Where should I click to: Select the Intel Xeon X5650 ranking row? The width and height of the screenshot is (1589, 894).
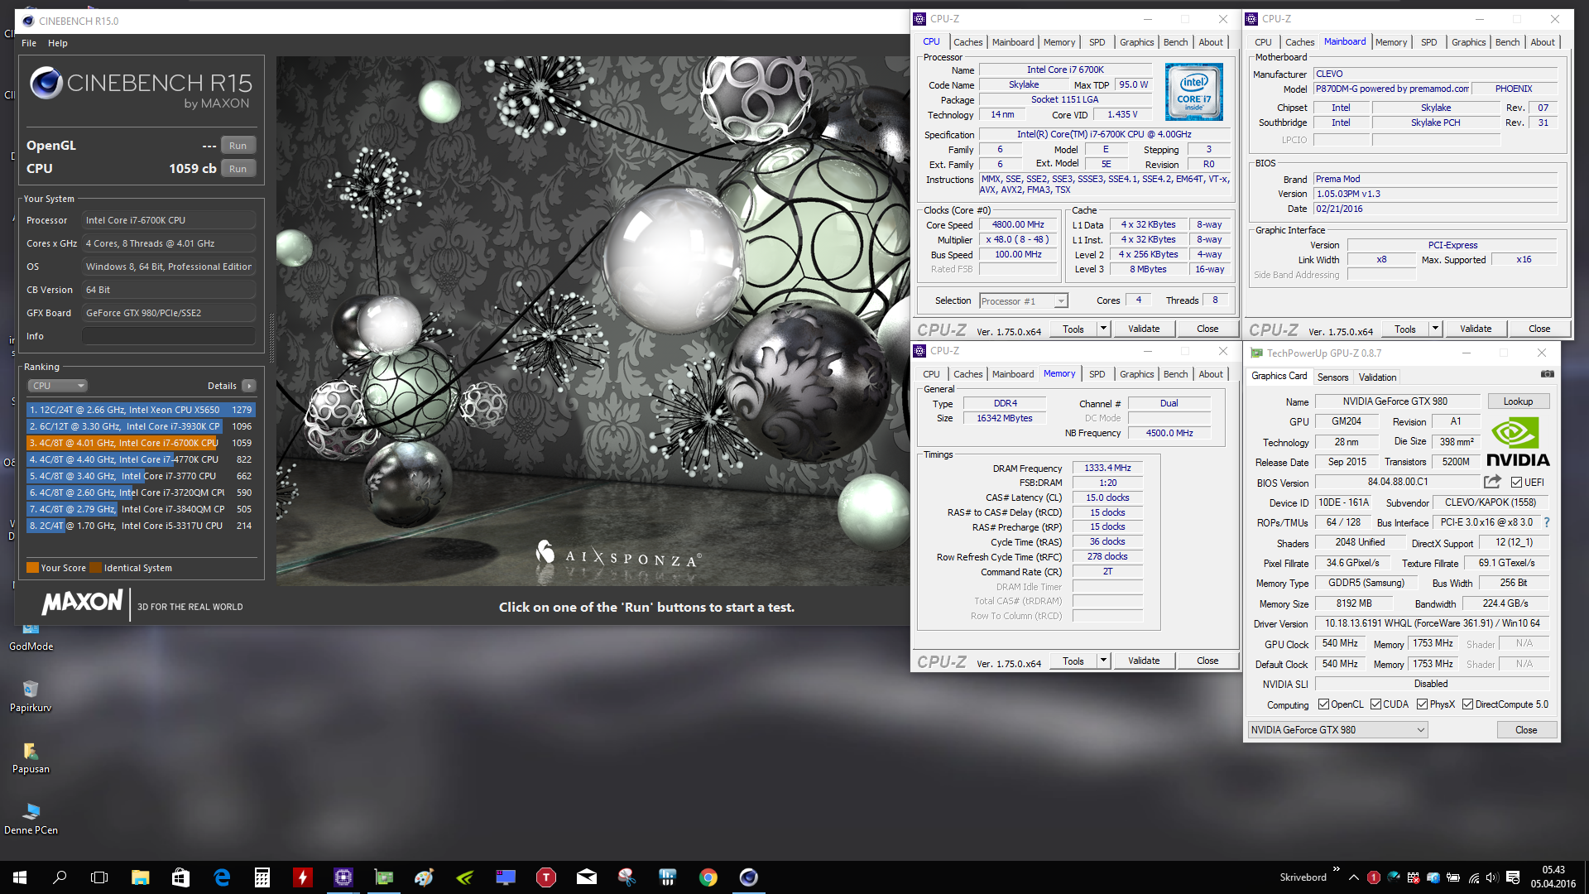point(141,410)
